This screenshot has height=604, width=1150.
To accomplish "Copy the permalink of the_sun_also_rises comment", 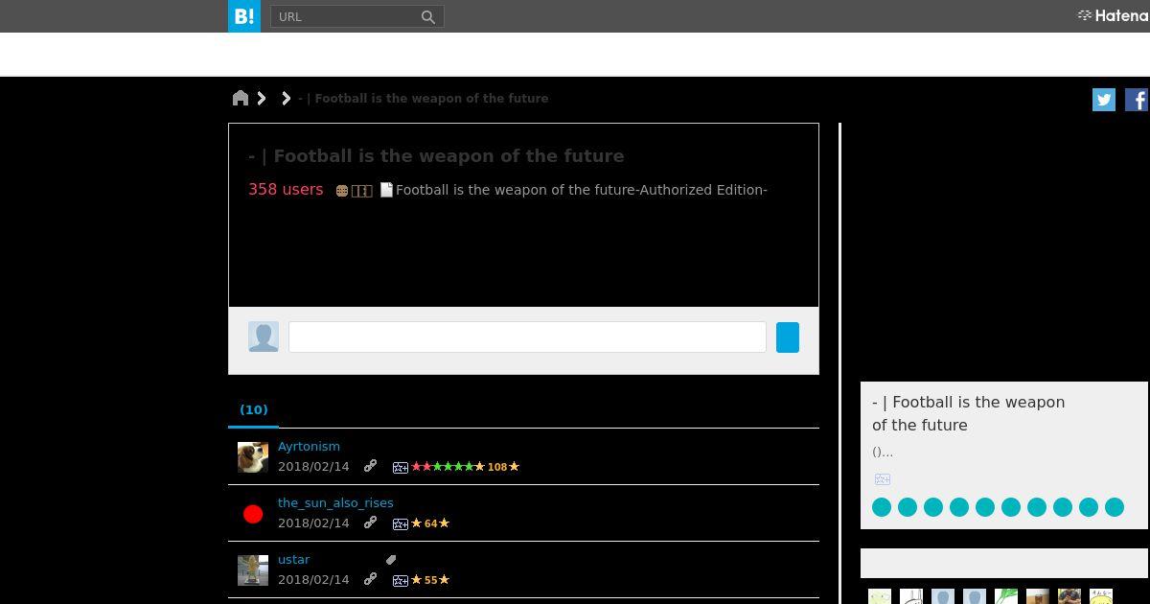I will point(370,523).
